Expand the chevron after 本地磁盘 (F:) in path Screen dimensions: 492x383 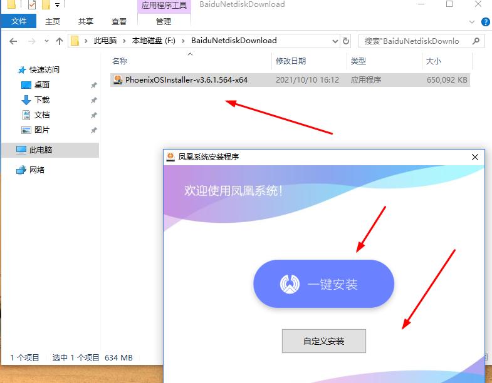[x=183, y=41]
